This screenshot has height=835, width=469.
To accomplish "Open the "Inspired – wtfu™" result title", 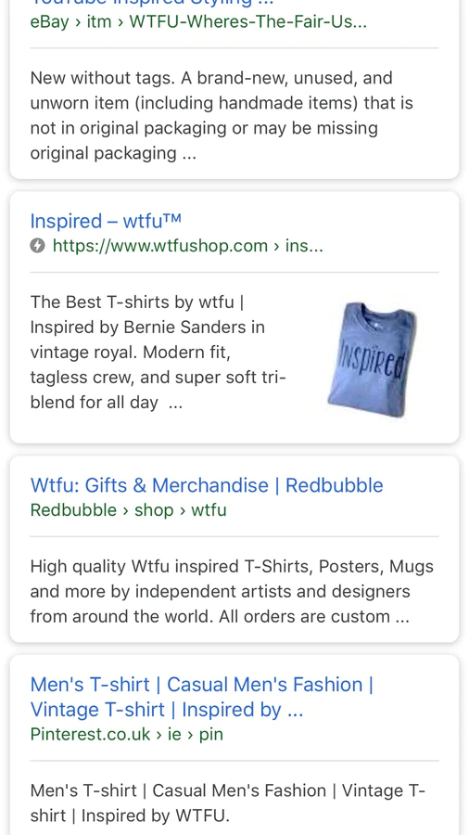I will pos(106,221).
